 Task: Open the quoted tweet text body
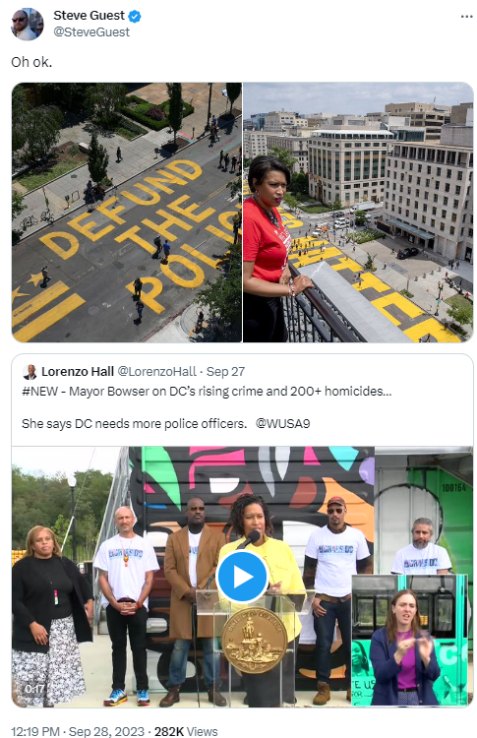click(x=207, y=407)
